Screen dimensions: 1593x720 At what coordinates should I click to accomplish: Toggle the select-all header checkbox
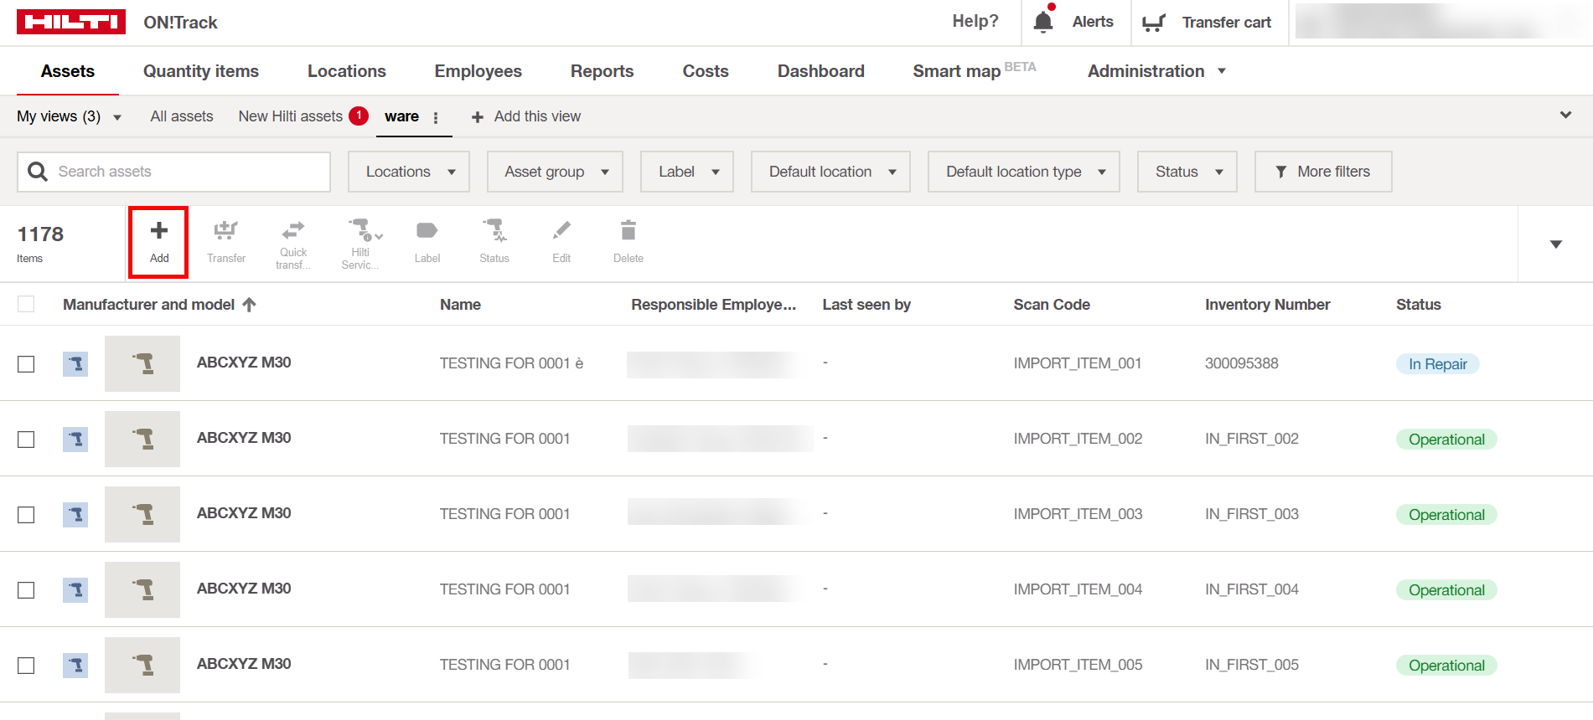click(27, 305)
